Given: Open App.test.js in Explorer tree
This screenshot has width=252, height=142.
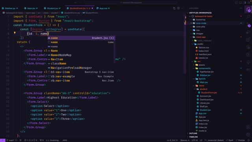Looking at the screenshot, I should tap(204, 120).
